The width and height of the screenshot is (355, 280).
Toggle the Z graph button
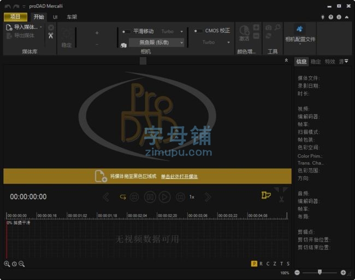[275, 264]
